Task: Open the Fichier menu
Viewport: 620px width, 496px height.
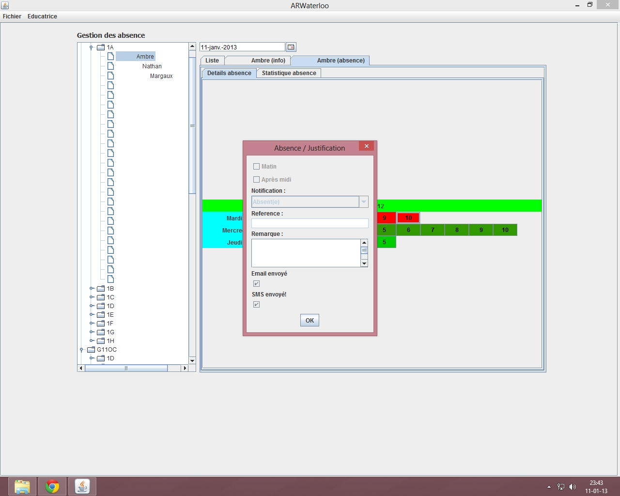Action: pyautogui.click(x=12, y=16)
